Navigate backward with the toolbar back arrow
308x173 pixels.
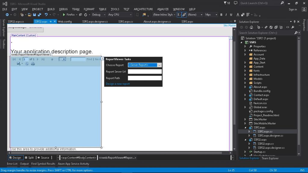pyautogui.click(x=7, y=15)
